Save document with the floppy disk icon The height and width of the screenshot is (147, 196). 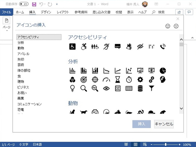[34, 4]
